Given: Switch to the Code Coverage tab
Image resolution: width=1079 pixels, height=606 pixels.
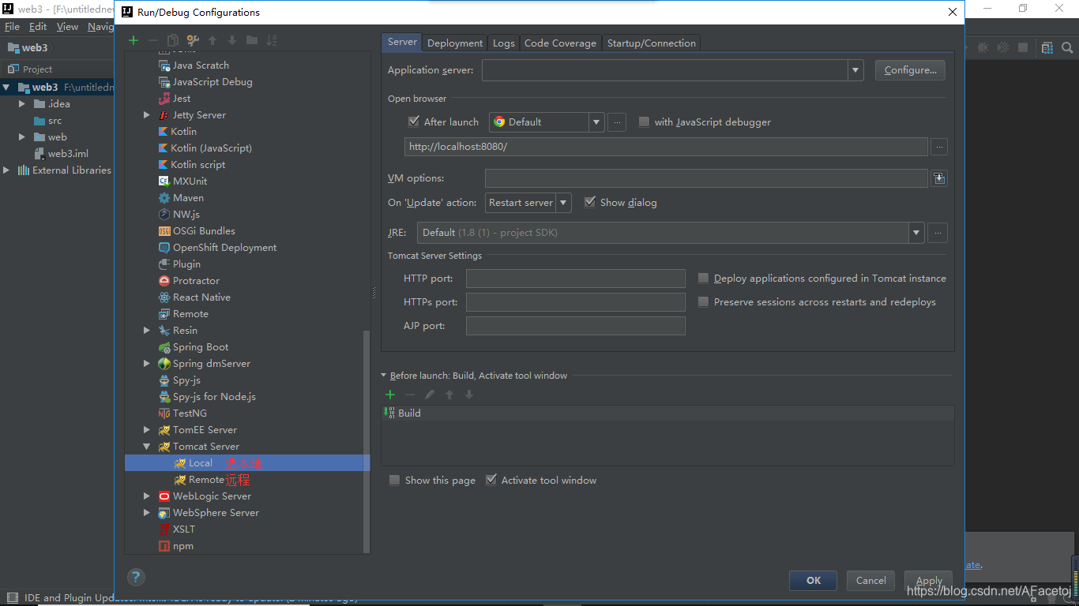Looking at the screenshot, I should [x=560, y=43].
